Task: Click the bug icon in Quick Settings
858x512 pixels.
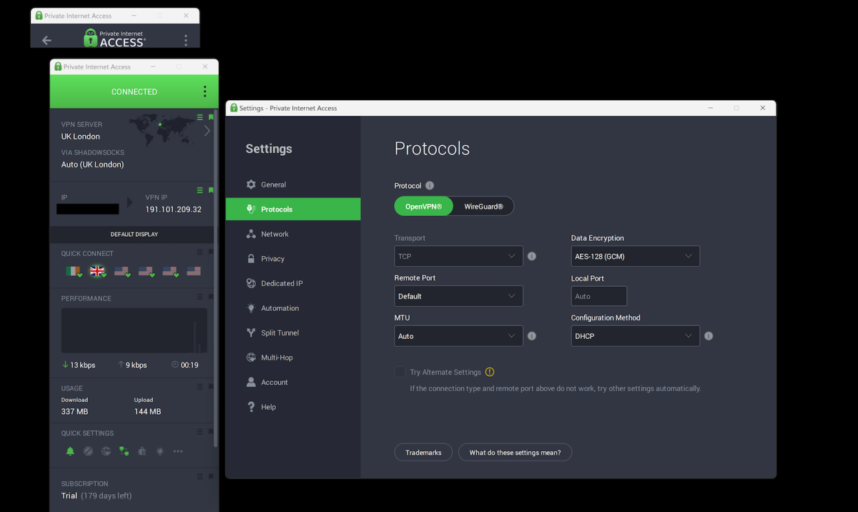Action: tap(142, 451)
